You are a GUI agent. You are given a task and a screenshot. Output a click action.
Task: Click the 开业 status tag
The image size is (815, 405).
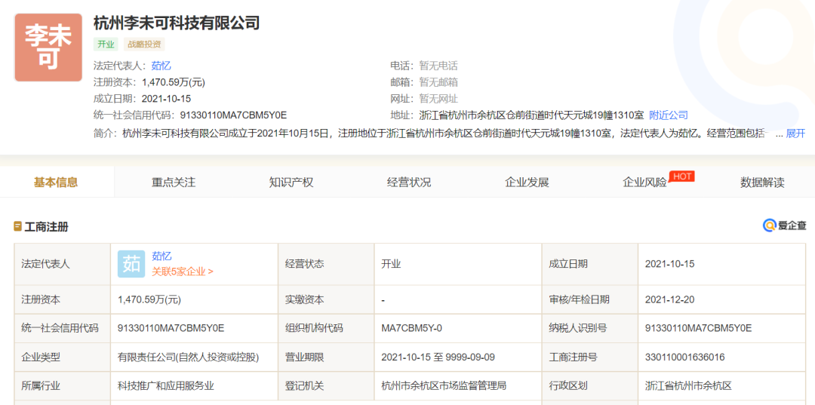coord(106,44)
